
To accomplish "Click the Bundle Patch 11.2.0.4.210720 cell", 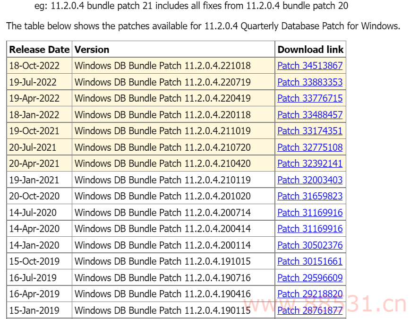I will click(x=173, y=147).
